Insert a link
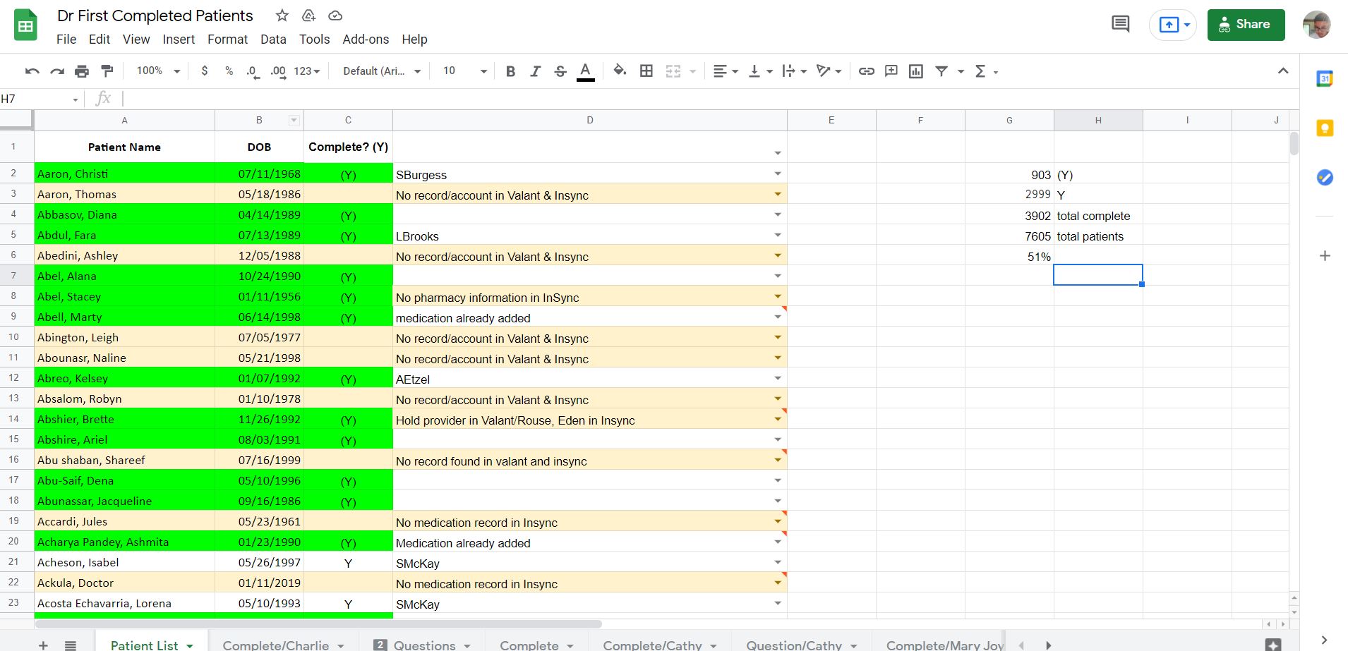The height and width of the screenshot is (651, 1348). point(867,71)
